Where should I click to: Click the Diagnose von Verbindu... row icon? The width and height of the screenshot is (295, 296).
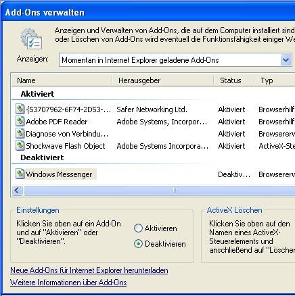pos(20,133)
